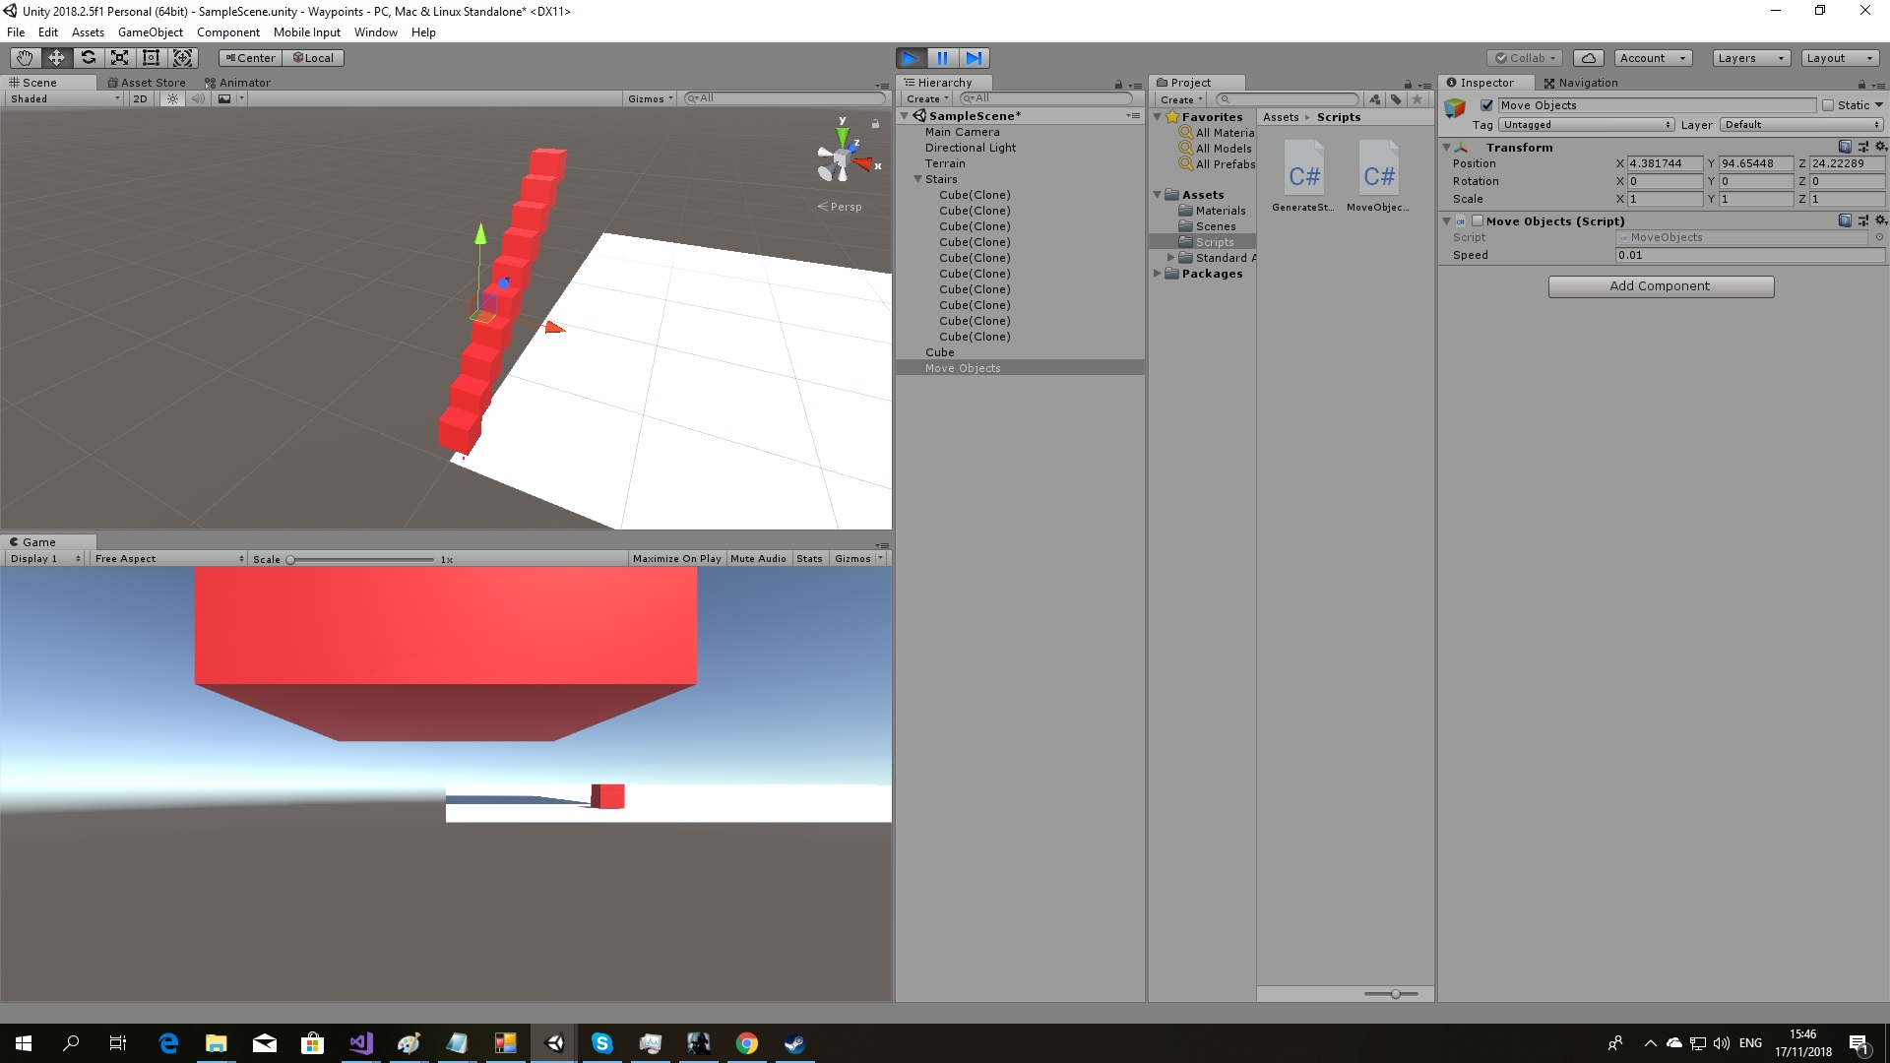Toggle the Static checkbox
The image size is (1890, 1063).
click(1828, 105)
